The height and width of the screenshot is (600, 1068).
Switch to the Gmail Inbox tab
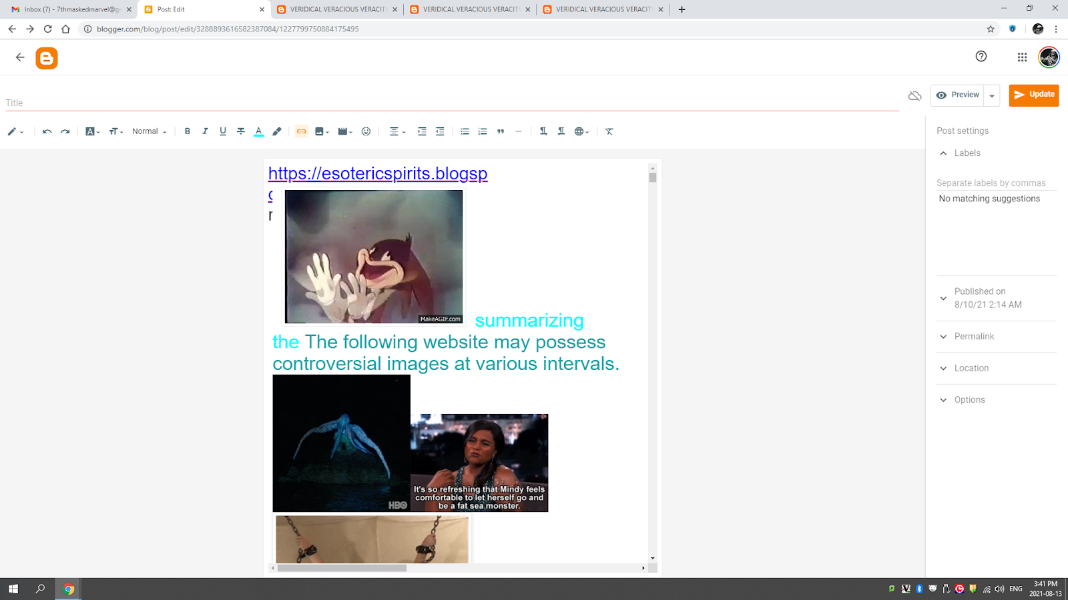[71, 9]
